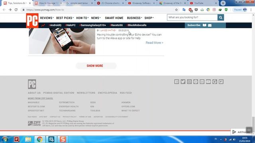Click the PCMag logo in header
255x143 pixels.
tap(32, 20)
